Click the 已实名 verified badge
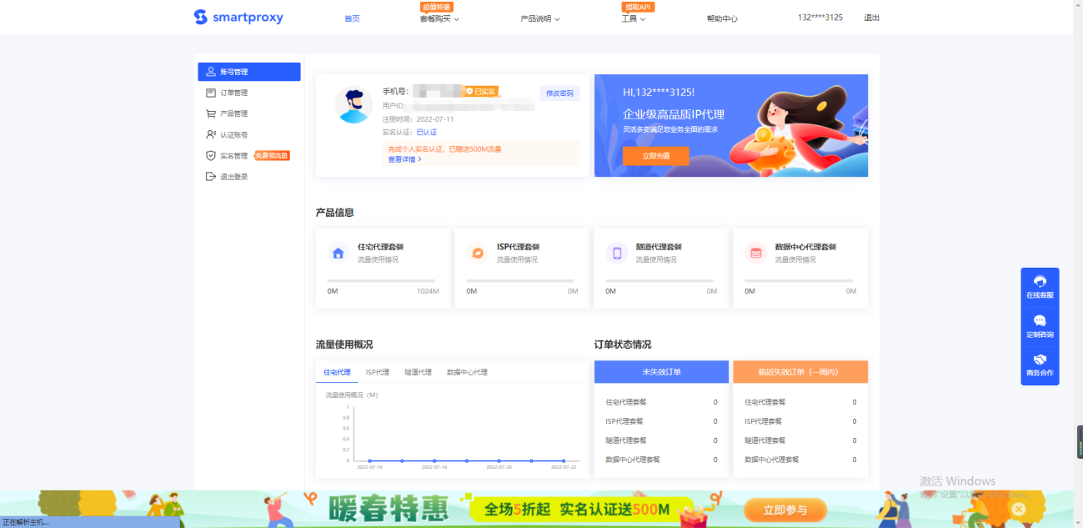The width and height of the screenshot is (1083, 528). pos(481,91)
